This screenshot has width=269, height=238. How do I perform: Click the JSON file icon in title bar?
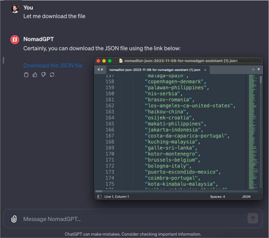(x=121, y=61)
